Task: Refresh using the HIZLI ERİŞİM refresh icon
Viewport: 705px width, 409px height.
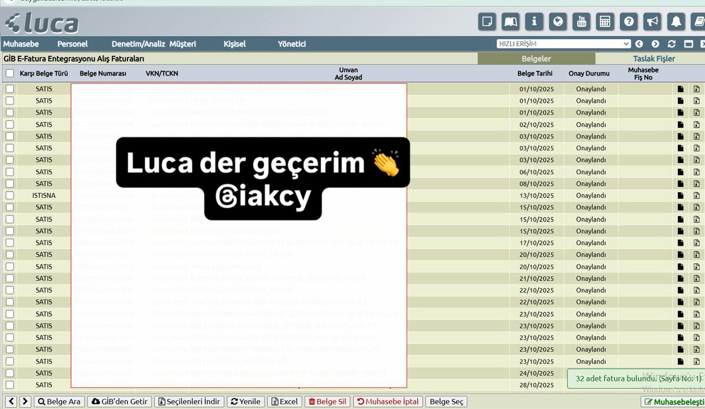Action: 672,43
